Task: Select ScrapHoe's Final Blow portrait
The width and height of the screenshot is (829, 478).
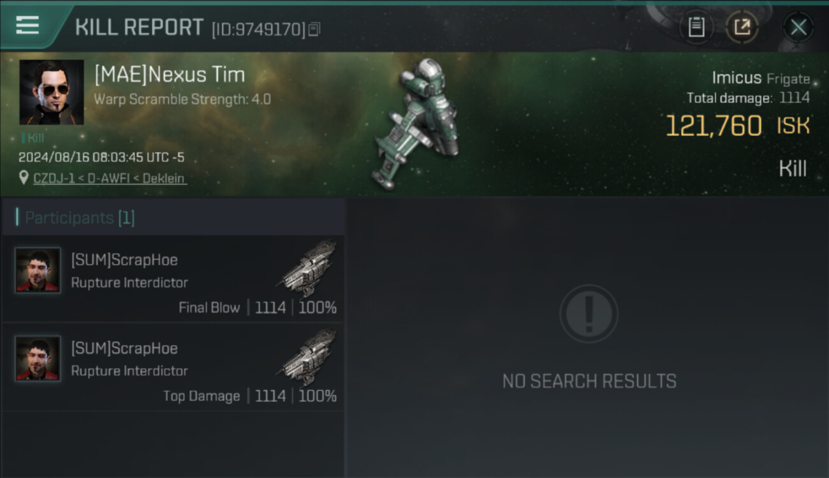Action: tap(38, 270)
